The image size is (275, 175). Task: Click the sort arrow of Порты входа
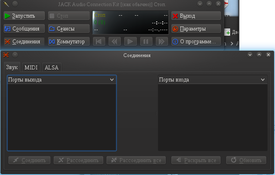(x=263, y=80)
